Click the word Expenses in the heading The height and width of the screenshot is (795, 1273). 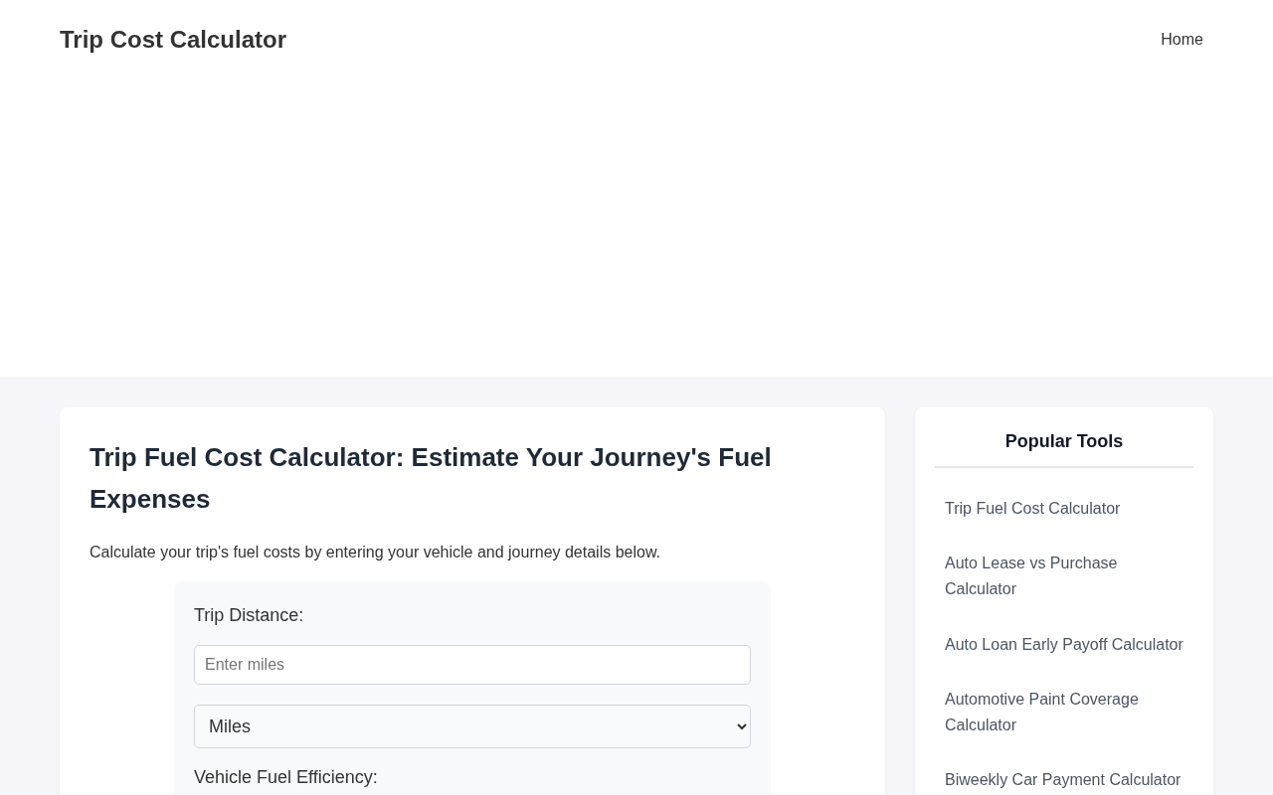pyautogui.click(x=149, y=499)
